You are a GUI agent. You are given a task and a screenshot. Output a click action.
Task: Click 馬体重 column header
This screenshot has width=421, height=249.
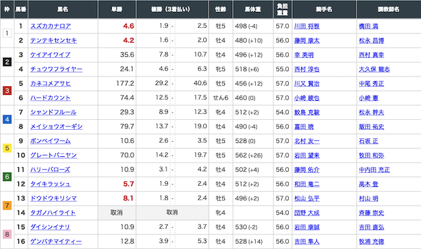point(253,9)
